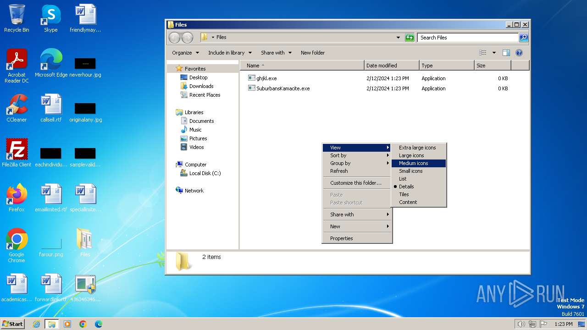Click Refresh in context menu
587x330 pixels.
(x=357, y=171)
